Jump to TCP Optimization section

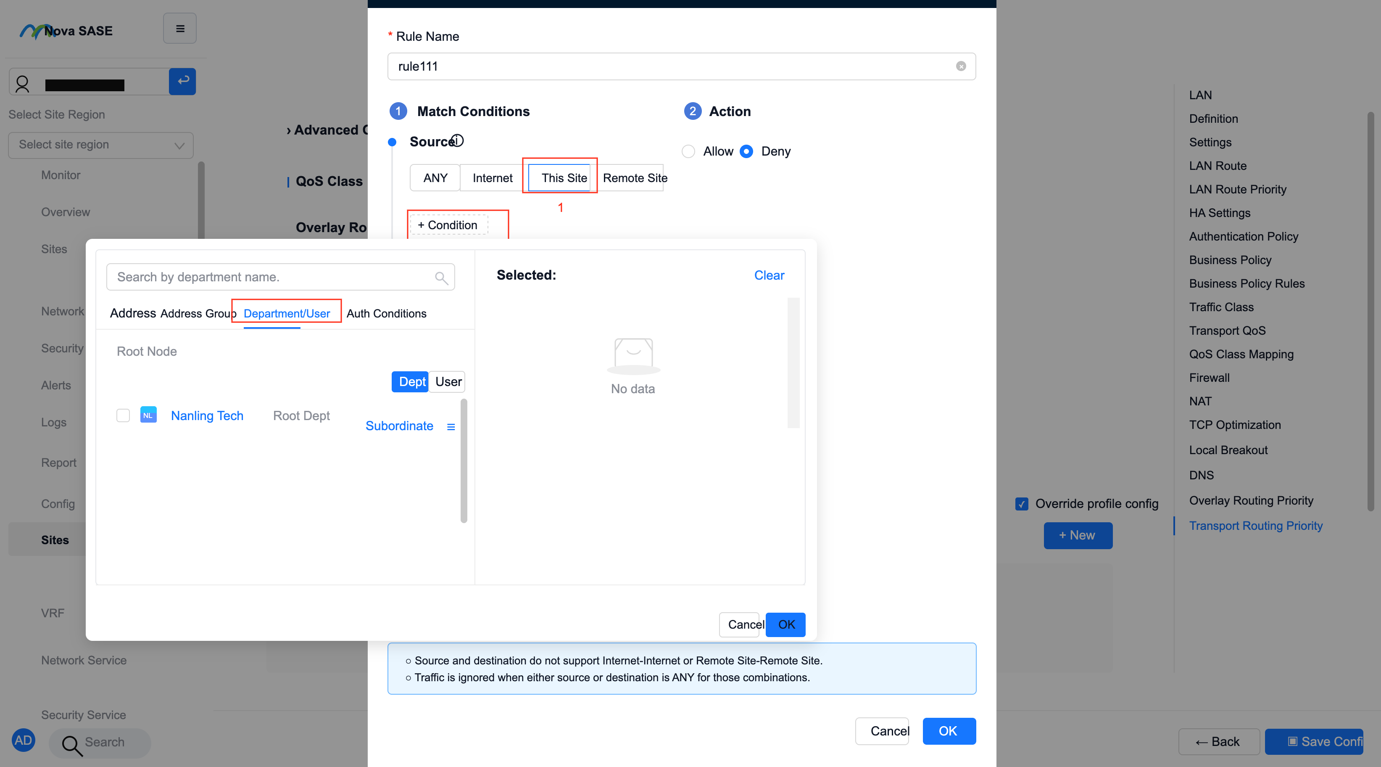pyautogui.click(x=1235, y=425)
